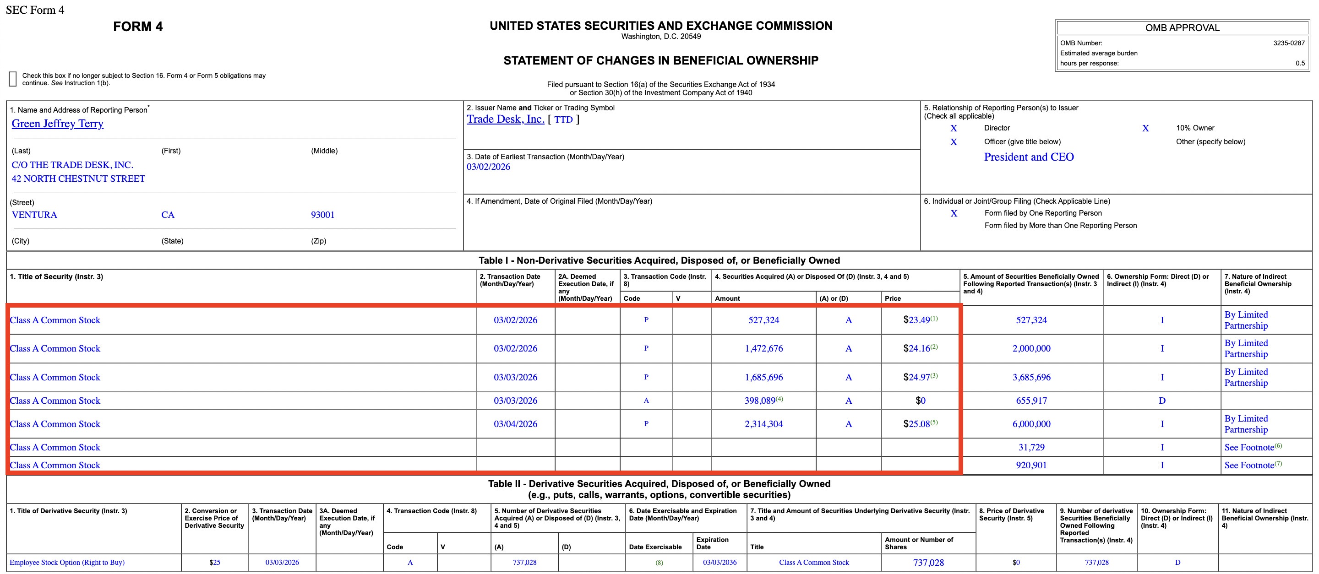Screen dimensions: 1319x574
Task: Open the Trade Desk, Inc. issuer link
Action: [505, 119]
